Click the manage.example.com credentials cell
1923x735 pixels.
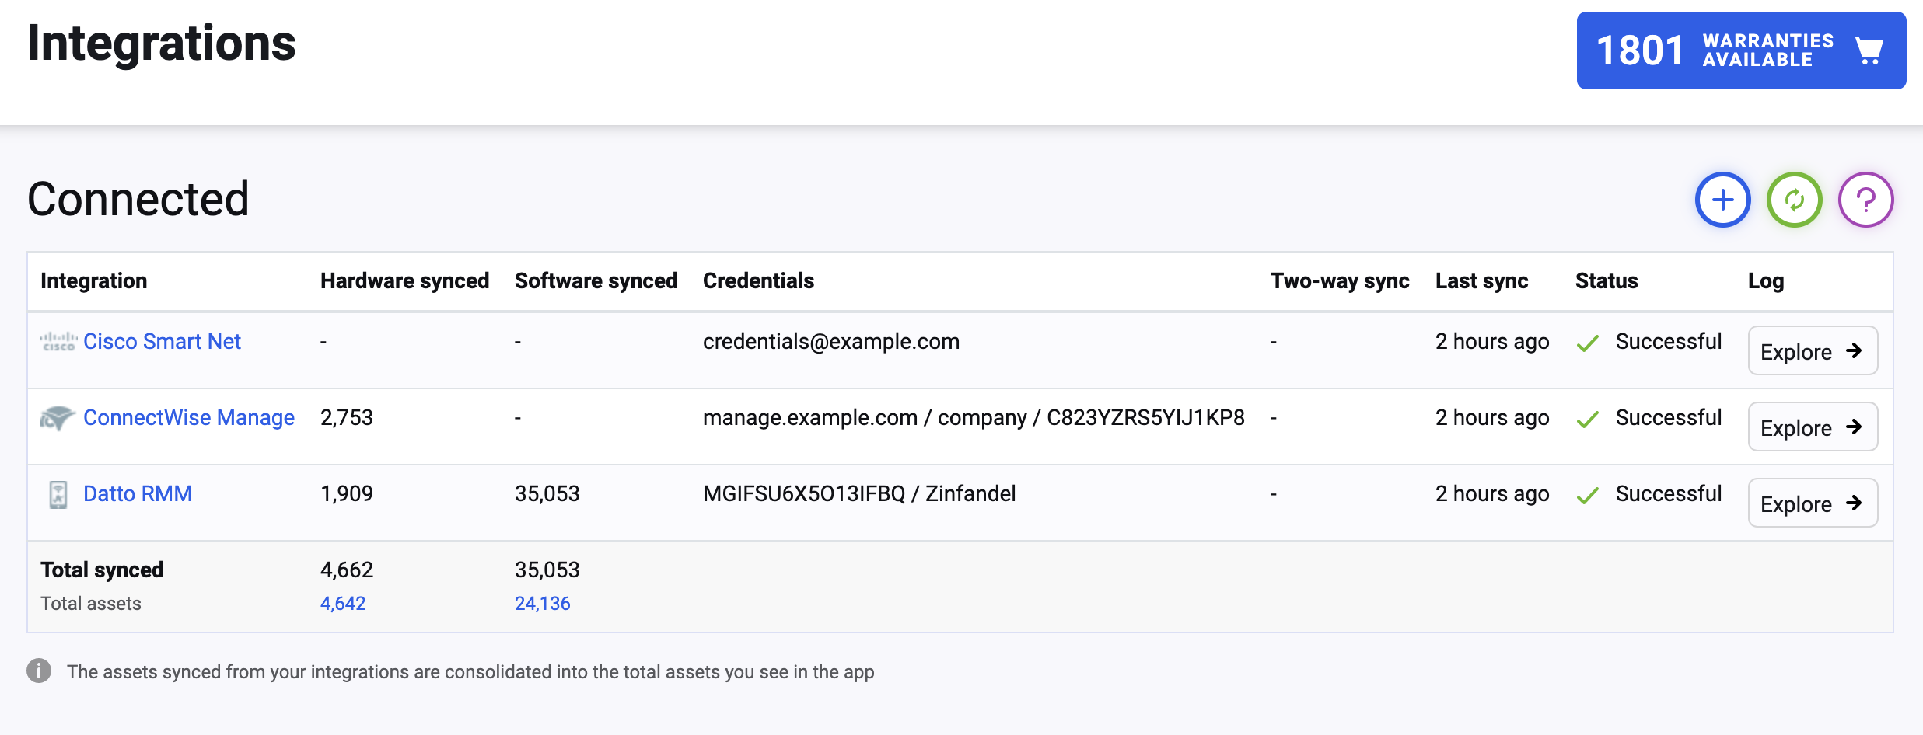(x=974, y=417)
